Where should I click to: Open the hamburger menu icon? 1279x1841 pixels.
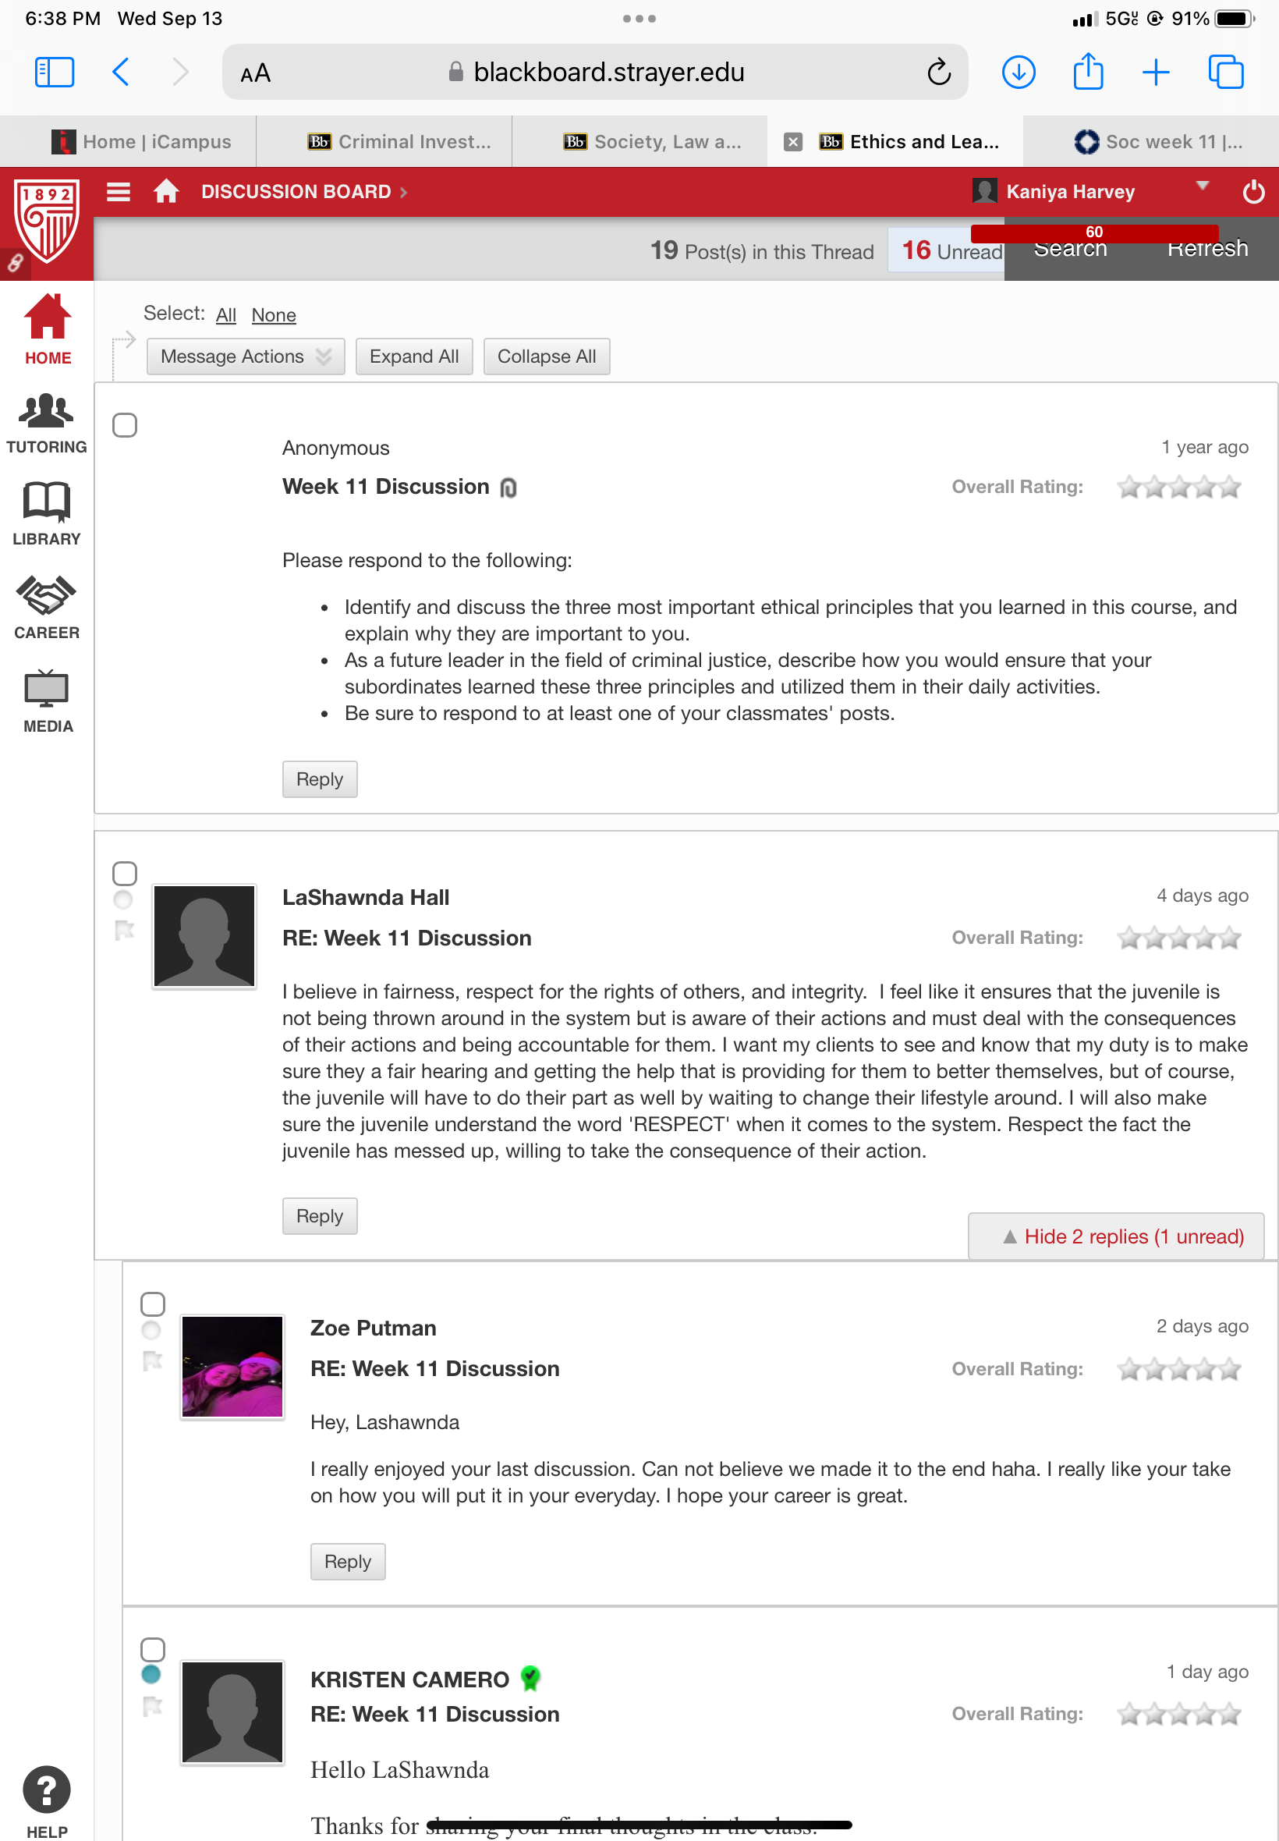(x=119, y=192)
